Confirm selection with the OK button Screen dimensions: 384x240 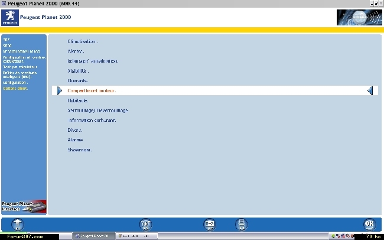point(369,224)
